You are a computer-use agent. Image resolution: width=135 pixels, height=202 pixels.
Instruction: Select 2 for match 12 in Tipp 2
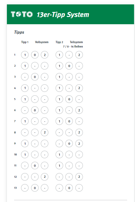pyautogui.click(x=79, y=177)
